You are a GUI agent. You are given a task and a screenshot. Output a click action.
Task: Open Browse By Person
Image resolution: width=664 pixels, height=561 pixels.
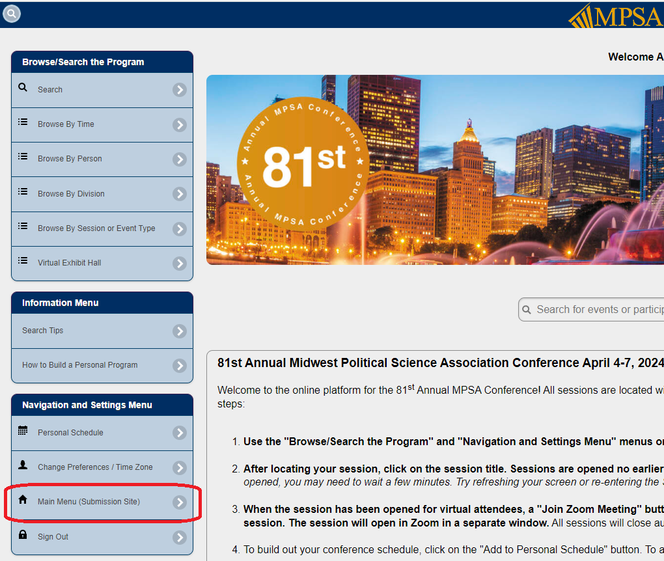pos(102,159)
